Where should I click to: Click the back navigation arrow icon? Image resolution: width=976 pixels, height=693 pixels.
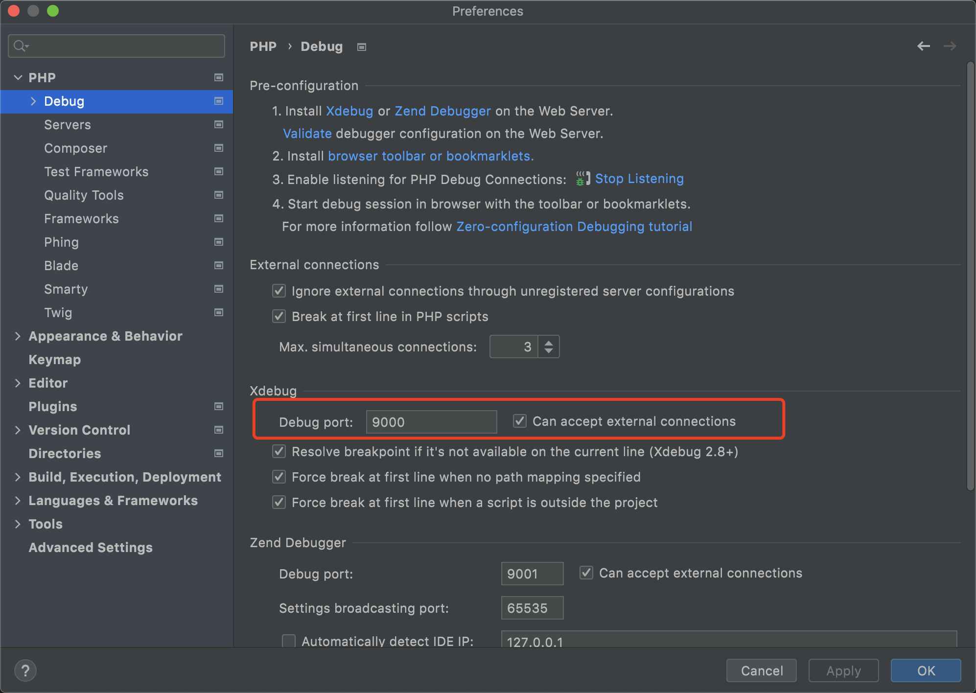pos(923,46)
